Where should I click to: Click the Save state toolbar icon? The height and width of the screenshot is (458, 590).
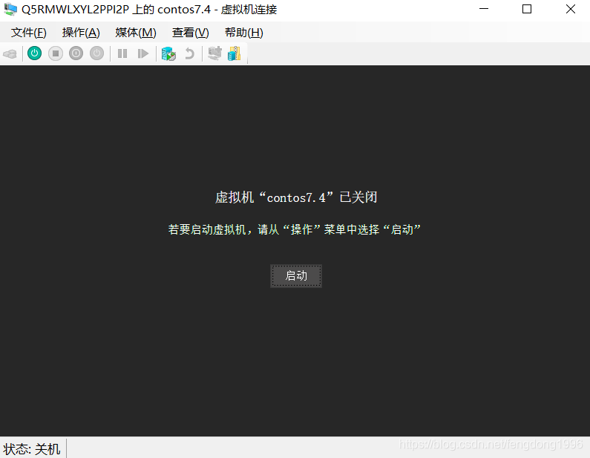point(97,53)
